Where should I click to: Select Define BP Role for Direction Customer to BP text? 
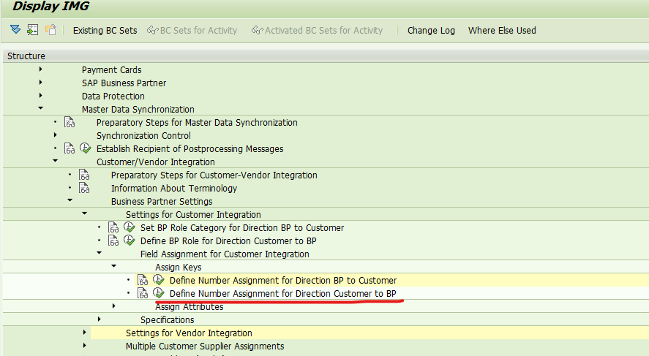228,241
